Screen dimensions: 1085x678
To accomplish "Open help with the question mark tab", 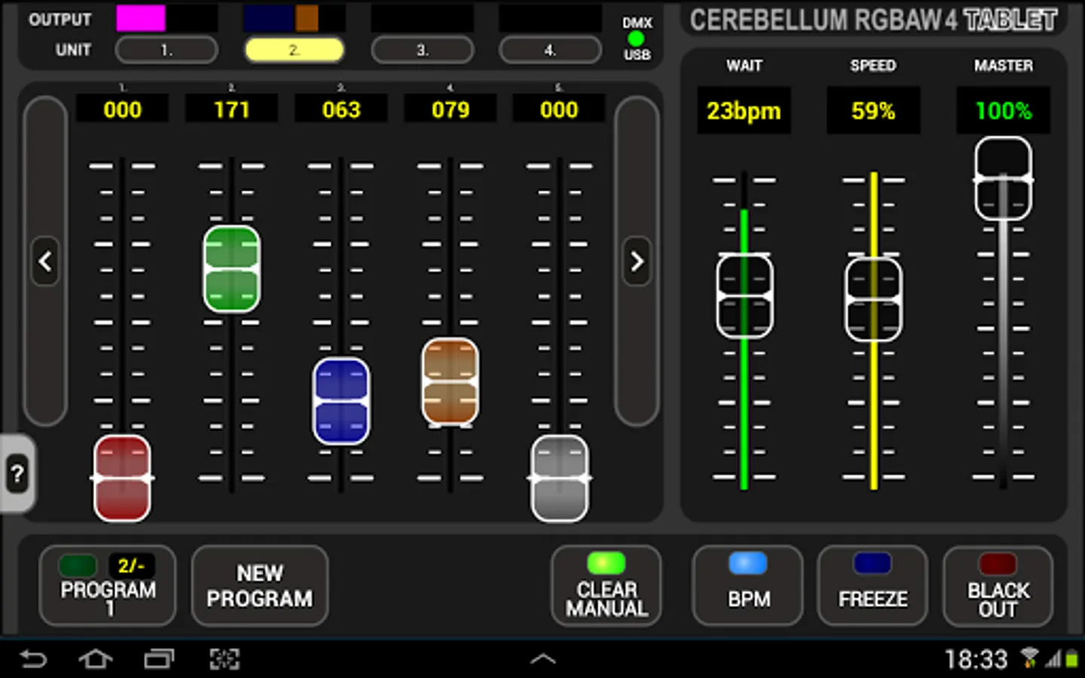I will tap(17, 475).
